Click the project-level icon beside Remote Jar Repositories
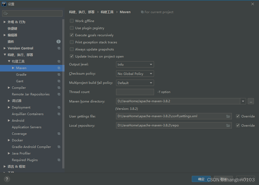This screenshot has height=185, width=259. (59, 94)
